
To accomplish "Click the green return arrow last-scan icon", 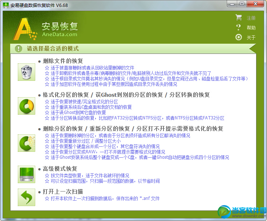I will click(x=27, y=197).
